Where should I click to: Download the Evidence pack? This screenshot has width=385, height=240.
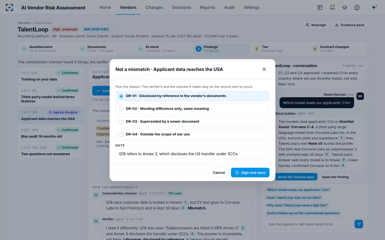pyautogui.click(x=349, y=25)
